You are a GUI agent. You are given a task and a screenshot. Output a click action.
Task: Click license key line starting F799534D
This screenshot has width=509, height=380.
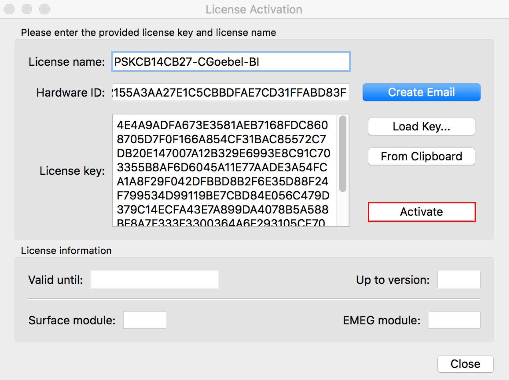(223, 196)
